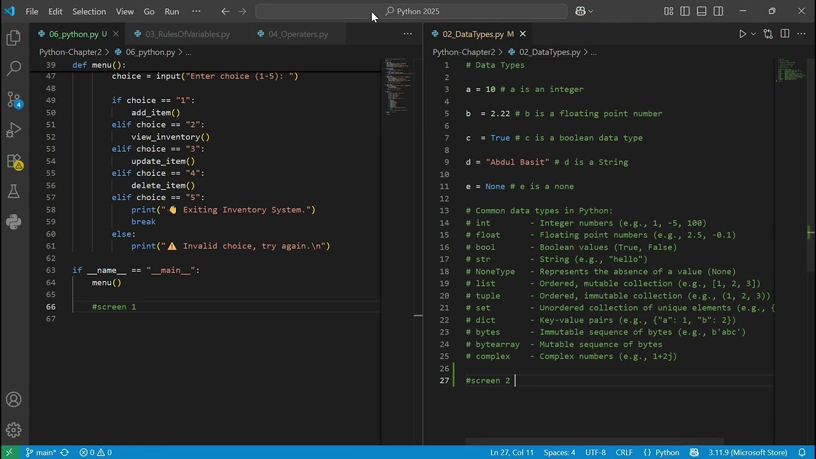Split the right editor
Image resolution: width=816 pixels, height=459 pixels.
pos(785,34)
